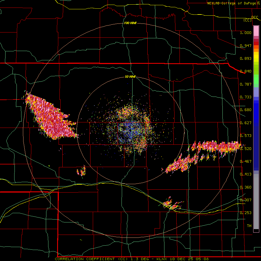Click the 0.627 scale value
The height and width of the screenshot is (261, 261).
(x=246, y=123)
